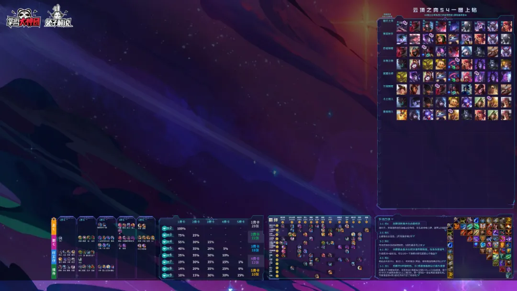
Task: Click the 19% cell in the Lv7 row
Action: 181,262
